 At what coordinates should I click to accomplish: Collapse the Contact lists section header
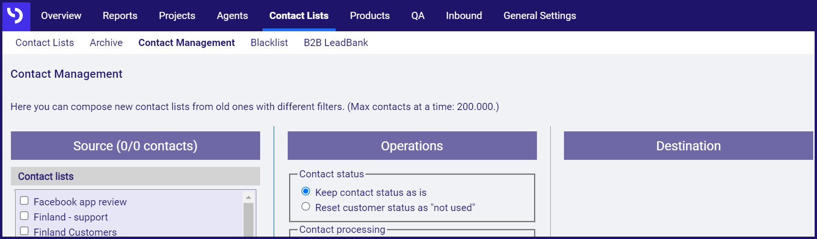pos(135,176)
